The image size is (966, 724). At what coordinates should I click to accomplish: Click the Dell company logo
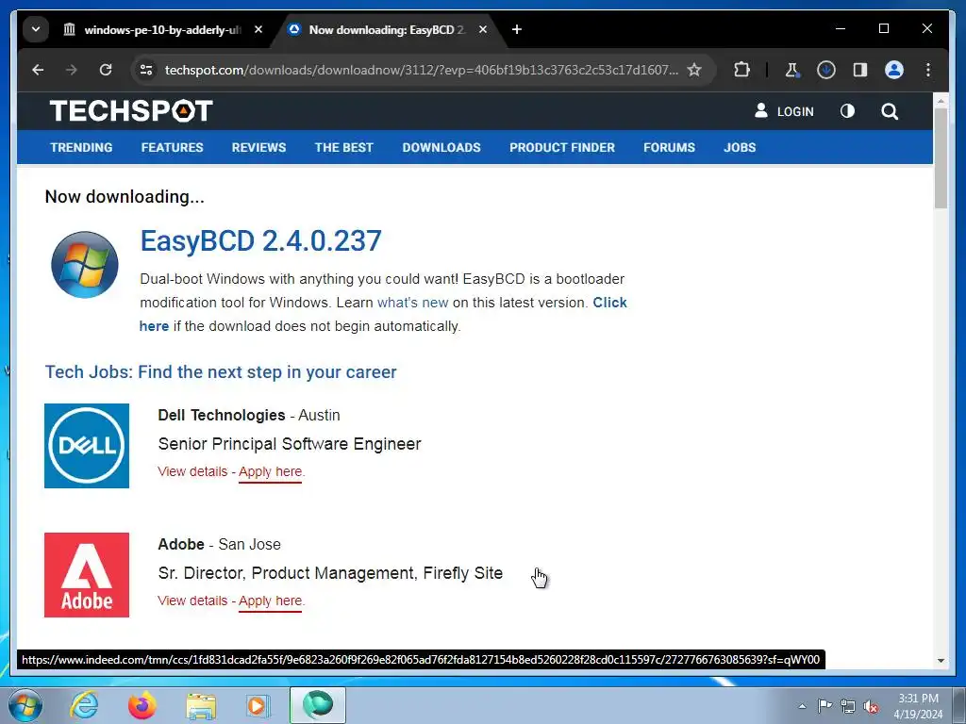click(x=87, y=446)
